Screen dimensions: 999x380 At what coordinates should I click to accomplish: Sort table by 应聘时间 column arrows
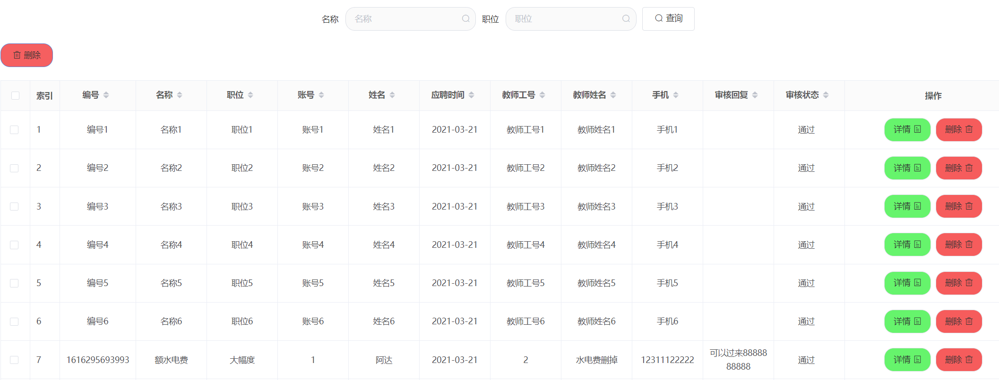tap(471, 95)
